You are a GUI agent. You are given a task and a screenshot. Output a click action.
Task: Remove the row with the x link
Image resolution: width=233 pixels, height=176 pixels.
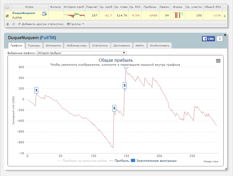[225, 16]
